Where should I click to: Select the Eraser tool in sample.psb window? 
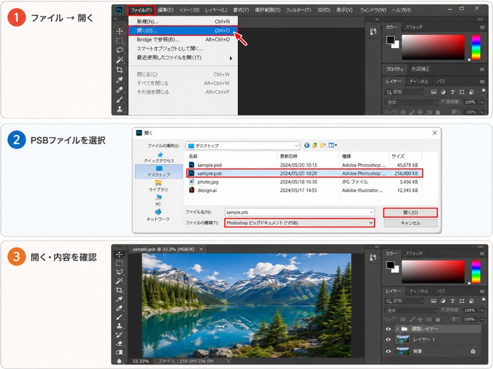point(119,344)
